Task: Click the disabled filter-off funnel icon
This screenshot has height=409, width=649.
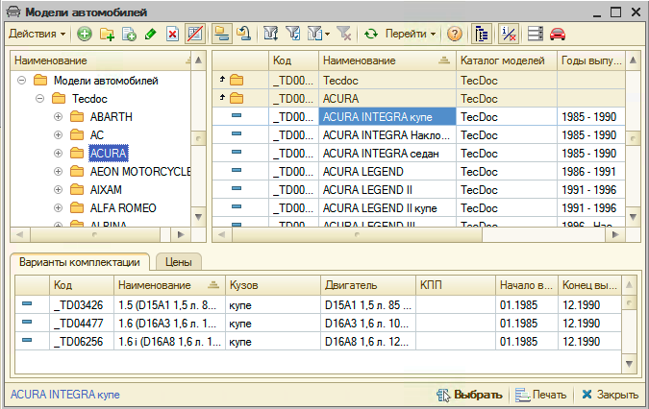Action: click(344, 34)
